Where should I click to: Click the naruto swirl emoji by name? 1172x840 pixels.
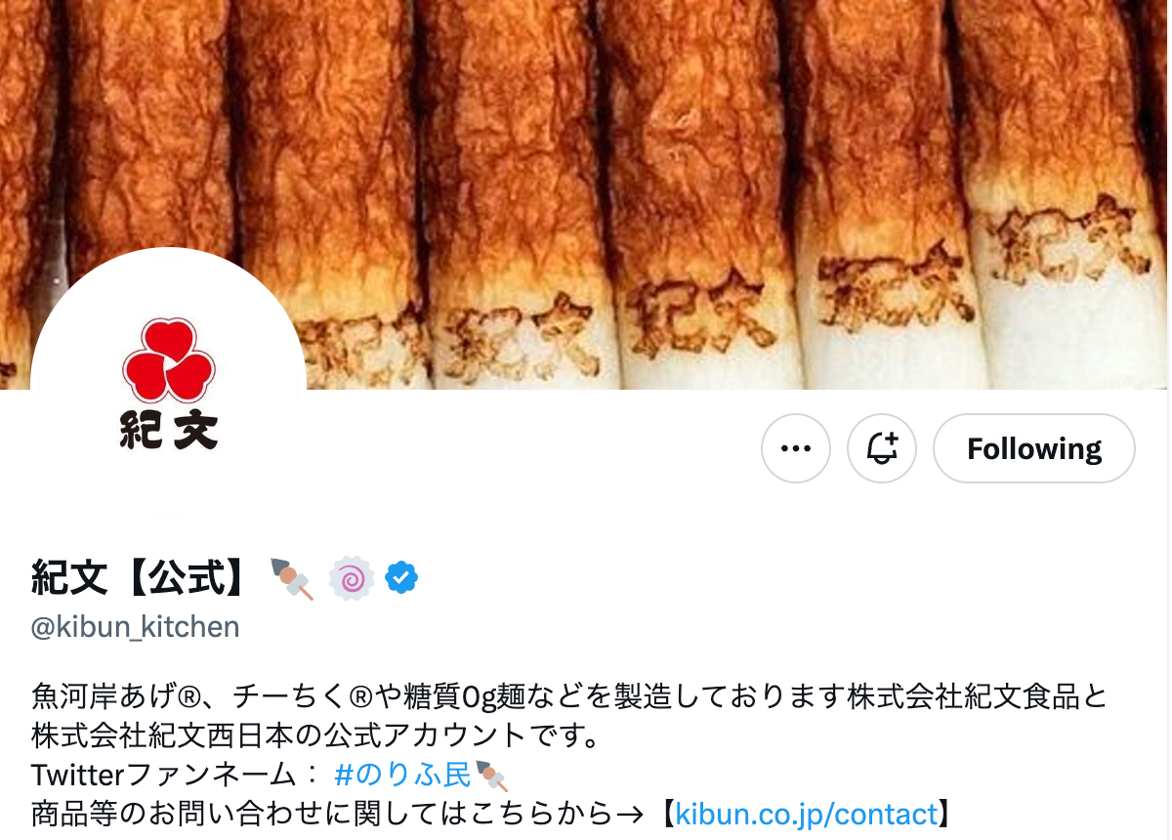(x=352, y=577)
